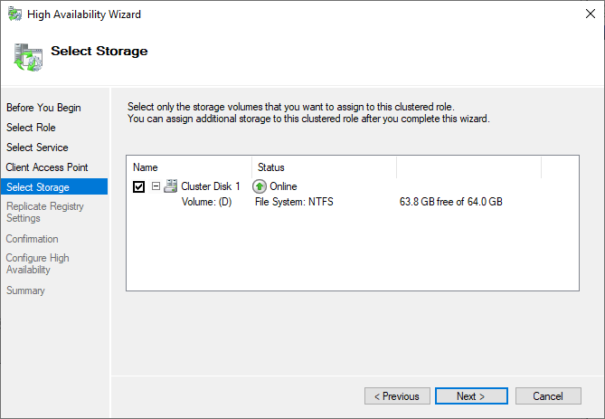605x419 pixels.
Task: Cancel the High Availability Wizard
Action: pyautogui.click(x=548, y=396)
